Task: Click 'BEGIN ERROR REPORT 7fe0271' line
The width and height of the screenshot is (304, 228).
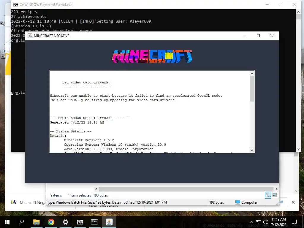Action: pyautogui.click(x=90, y=118)
